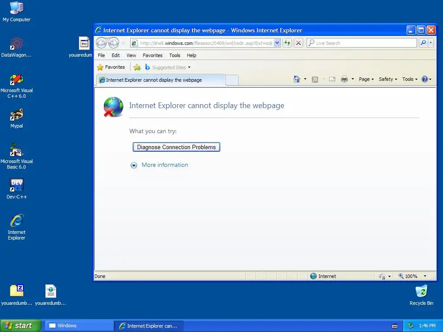Click the Help question mark icon
443x332 pixels.
pos(424,79)
